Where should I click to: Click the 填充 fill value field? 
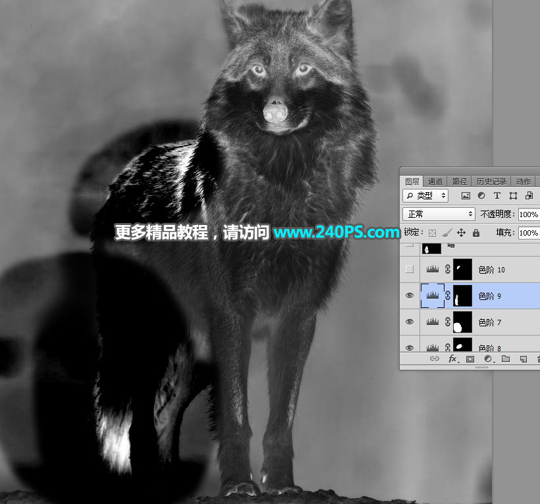529,233
